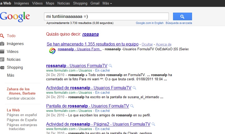Click the Noticias newspaper icon in sidebar
Viewport: 225px width, 134px height.
point(2,59)
